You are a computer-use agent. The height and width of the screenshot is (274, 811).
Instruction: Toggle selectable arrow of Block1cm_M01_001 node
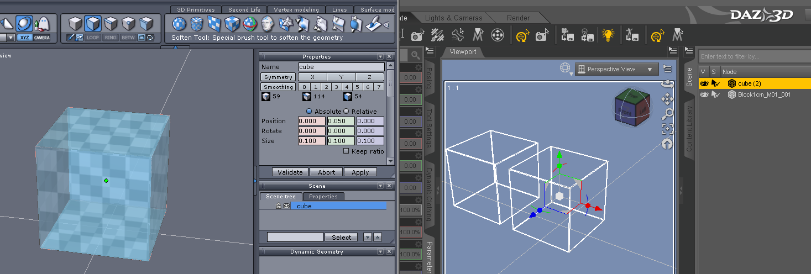click(715, 94)
